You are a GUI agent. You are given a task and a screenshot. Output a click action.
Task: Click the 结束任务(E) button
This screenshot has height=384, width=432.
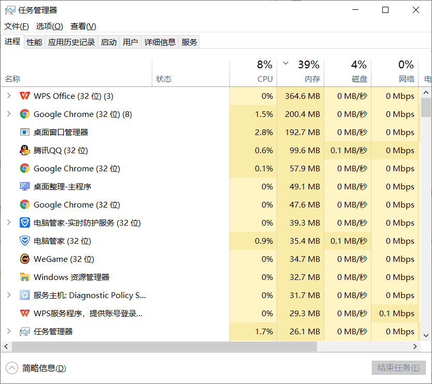399,368
